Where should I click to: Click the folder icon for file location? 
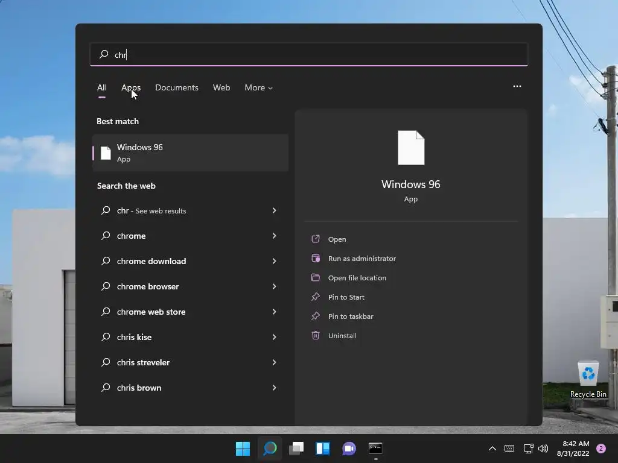pos(316,277)
